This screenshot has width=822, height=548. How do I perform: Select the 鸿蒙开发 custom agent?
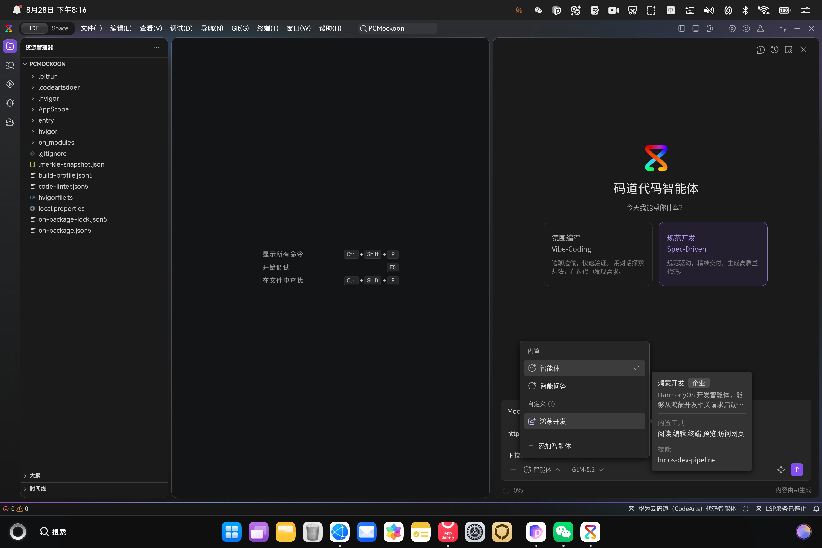tap(584, 421)
